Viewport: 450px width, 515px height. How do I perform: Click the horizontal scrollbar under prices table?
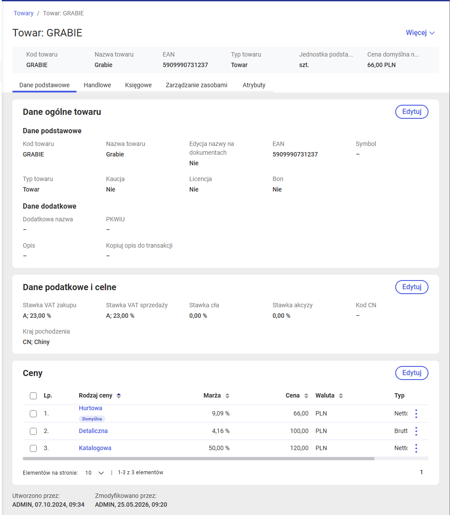point(198,458)
